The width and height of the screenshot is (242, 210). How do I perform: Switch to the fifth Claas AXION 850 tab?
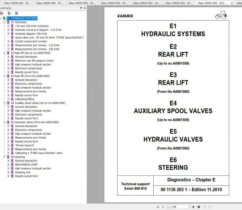pos(179,3)
